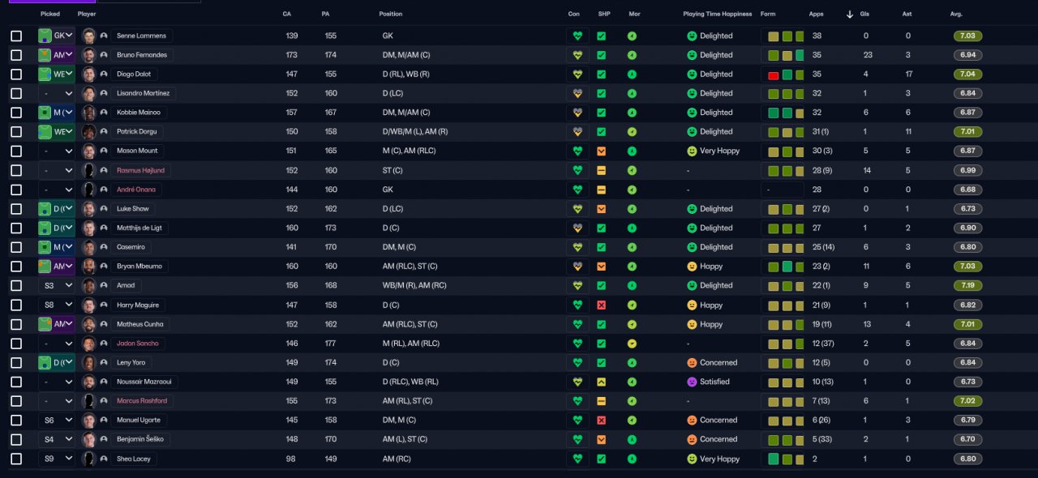Click Manuel Ugarte's red match sharpness icon
The width and height of the screenshot is (1038, 478).
point(601,420)
